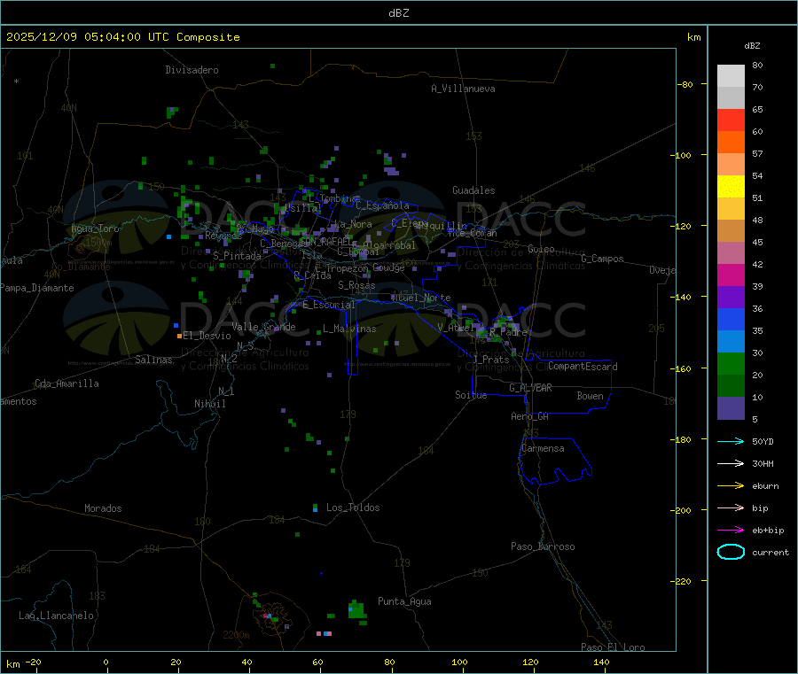Click the 50YD cyan arrow legend icon
The width and height of the screenshot is (798, 674).
click(x=731, y=441)
